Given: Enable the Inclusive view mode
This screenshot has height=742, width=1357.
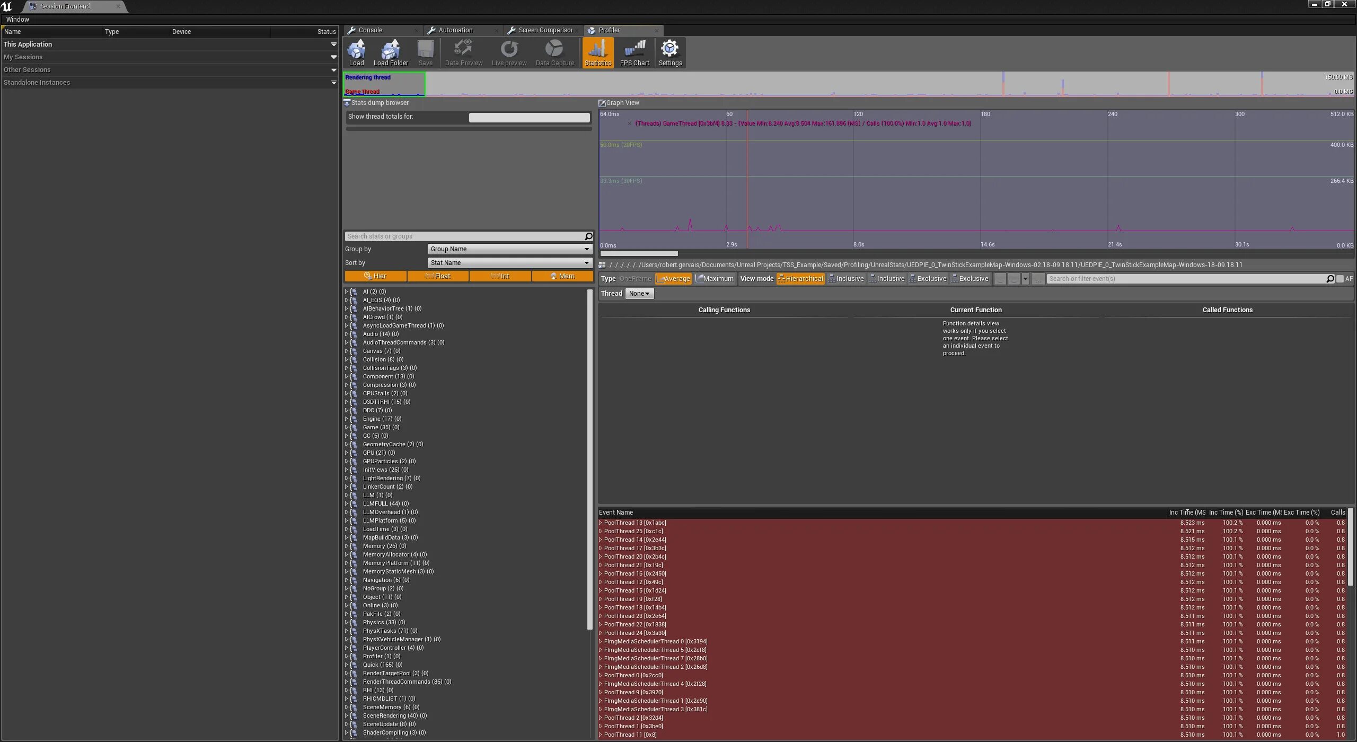Looking at the screenshot, I should point(845,278).
